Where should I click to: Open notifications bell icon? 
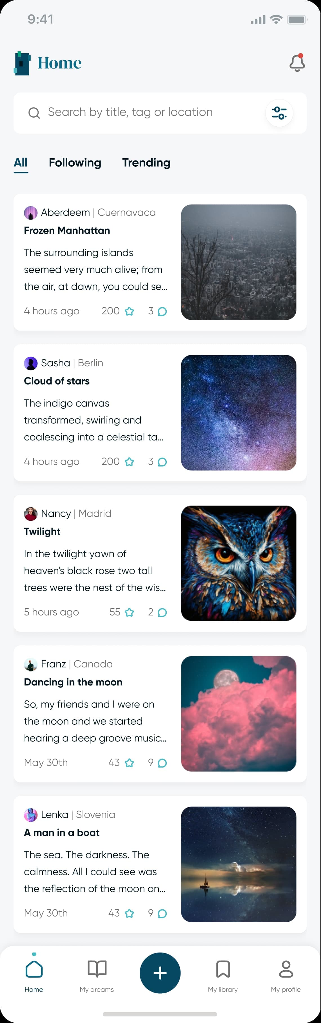click(297, 63)
